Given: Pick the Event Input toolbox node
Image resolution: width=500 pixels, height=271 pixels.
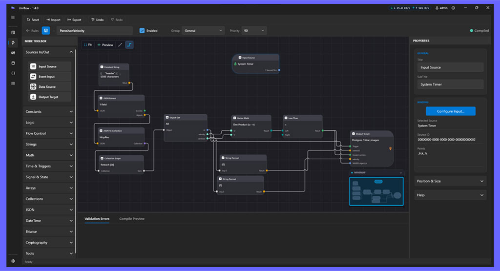Looking at the screenshot, I should tap(49, 77).
